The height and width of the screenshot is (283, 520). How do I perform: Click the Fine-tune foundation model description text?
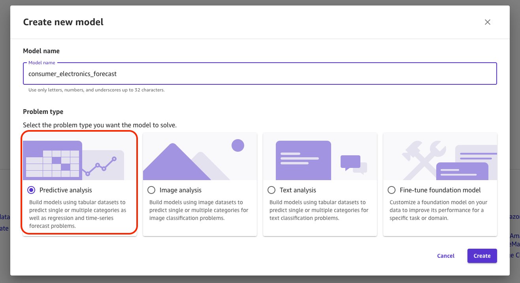click(439, 210)
